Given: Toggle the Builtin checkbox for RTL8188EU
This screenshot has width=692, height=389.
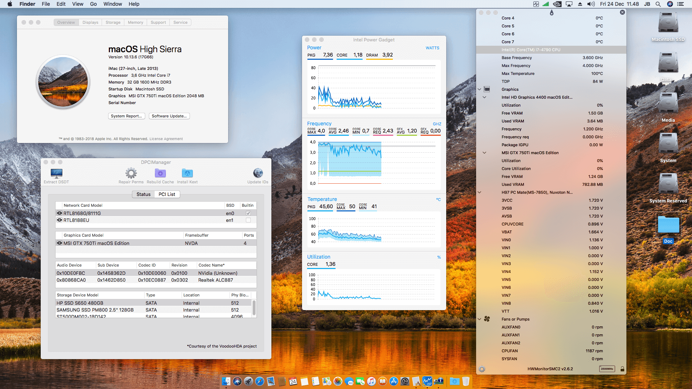Looking at the screenshot, I should point(248,220).
